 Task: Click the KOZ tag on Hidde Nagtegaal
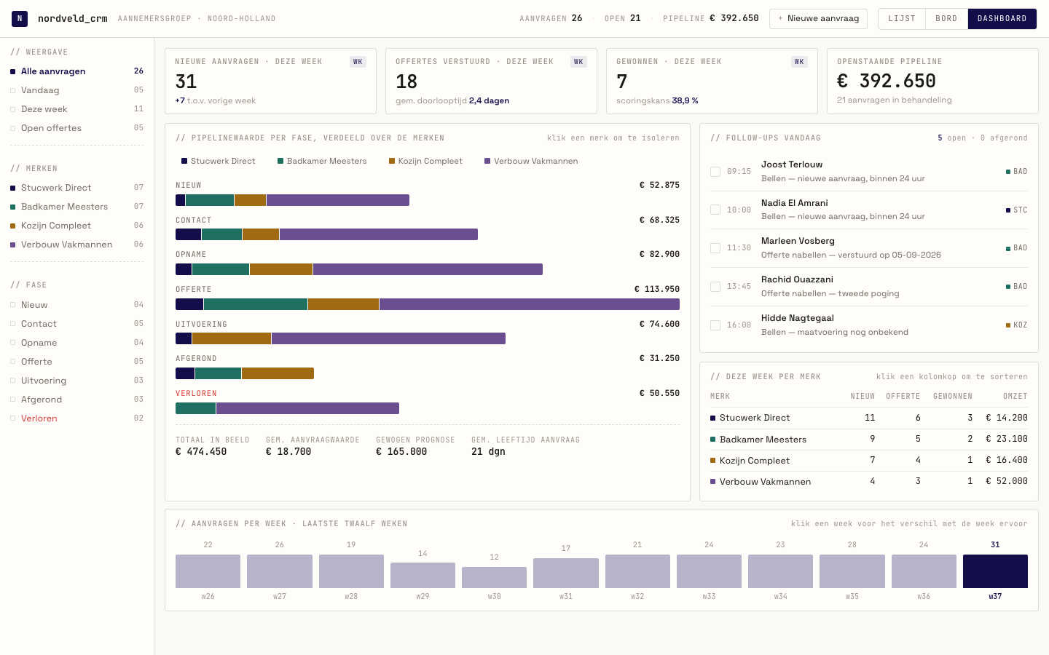(1017, 325)
